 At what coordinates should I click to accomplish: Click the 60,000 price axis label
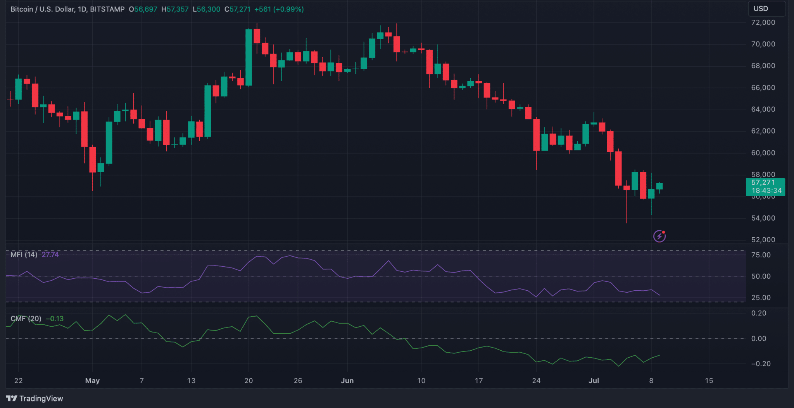pyautogui.click(x=763, y=153)
